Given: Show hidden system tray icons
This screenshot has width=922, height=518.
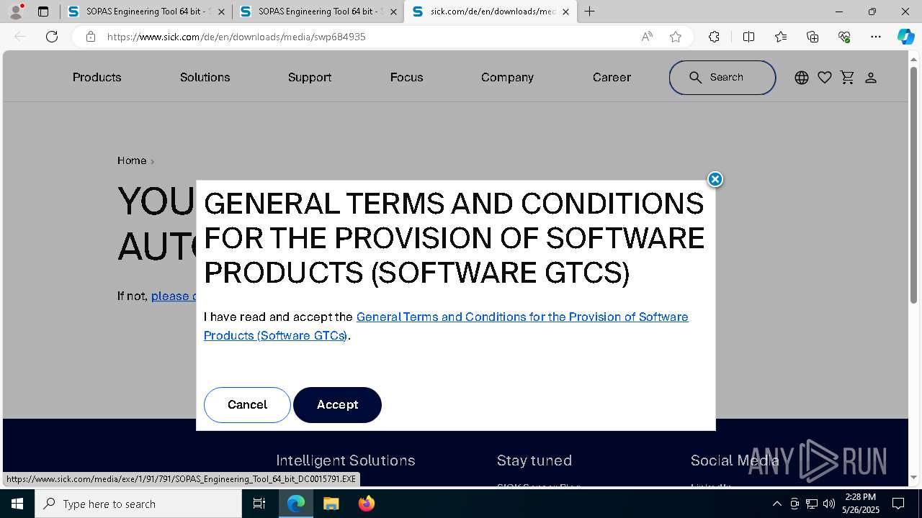Looking at the screenshot, I should 776,504.
